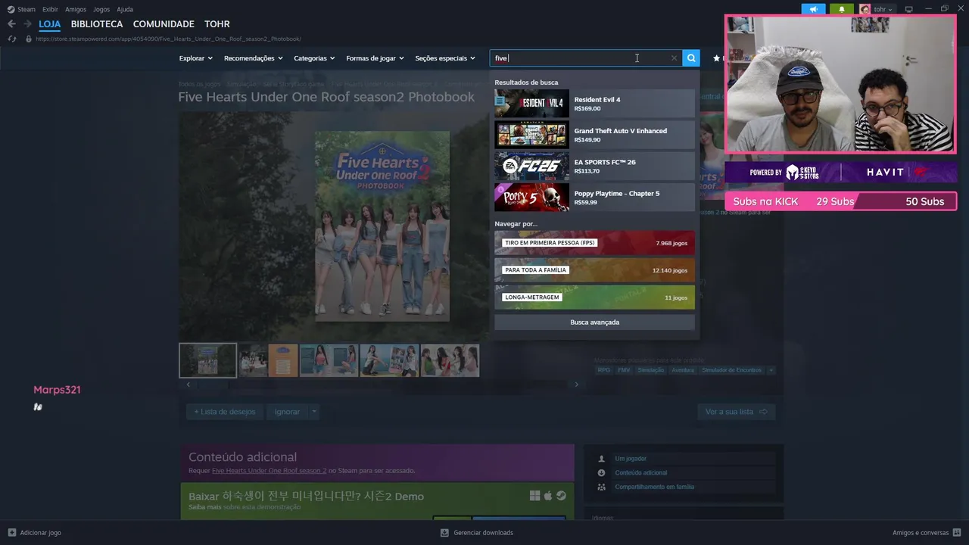Click the back navigation arrow
Viewport: 969px width, 545px height.
click(11, 24)
